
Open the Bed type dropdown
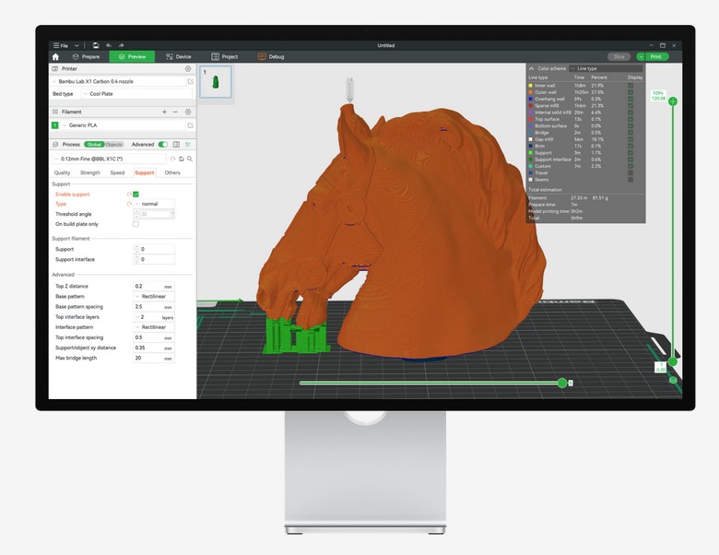[x=136, y=94]
